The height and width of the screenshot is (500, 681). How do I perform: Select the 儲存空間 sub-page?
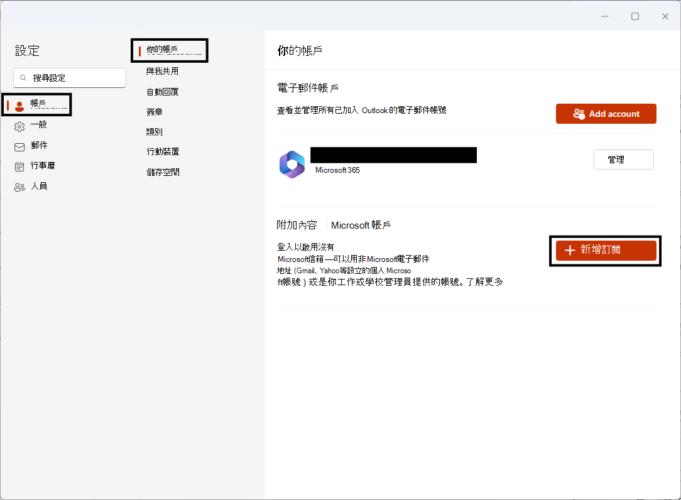[163, 172]
